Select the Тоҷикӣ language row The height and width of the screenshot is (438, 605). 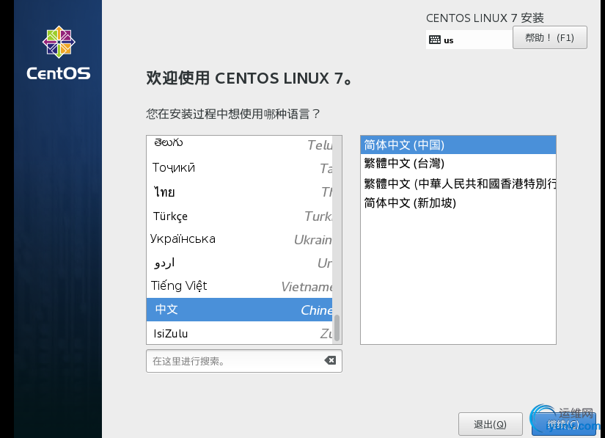pyautogui.click(x=239, y=168)
